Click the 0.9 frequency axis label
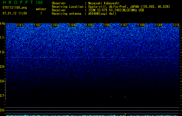The width and height of the screenshot is (182, 116). tap(2, 67)
